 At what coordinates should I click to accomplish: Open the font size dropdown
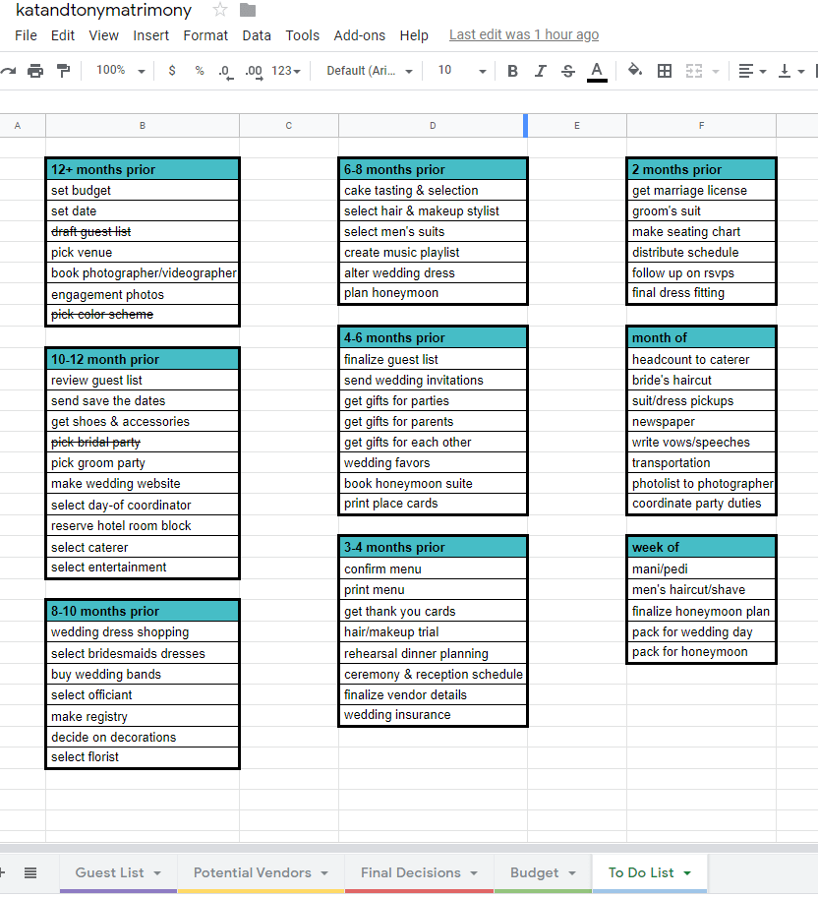pos(462,71)
